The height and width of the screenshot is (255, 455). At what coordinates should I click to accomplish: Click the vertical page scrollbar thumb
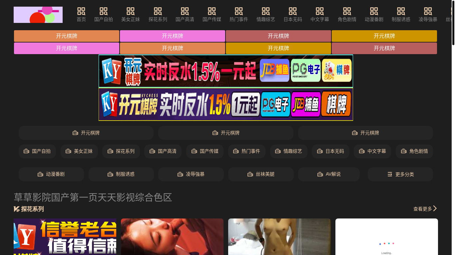pyautogui.click(x=453, y=23)
